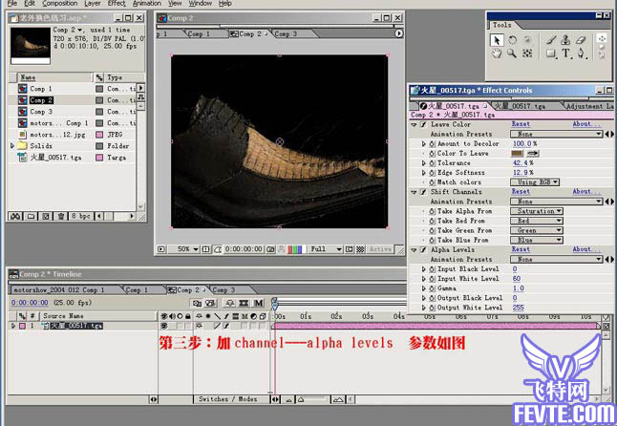Expand the Solids folder in Project
The image size is (617, 426).
[x=12, y=146]
